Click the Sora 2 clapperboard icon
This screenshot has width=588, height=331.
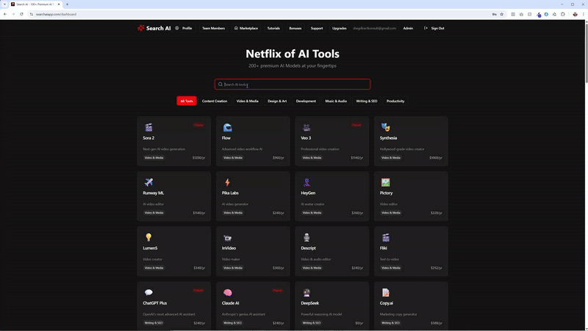[148, 127]
